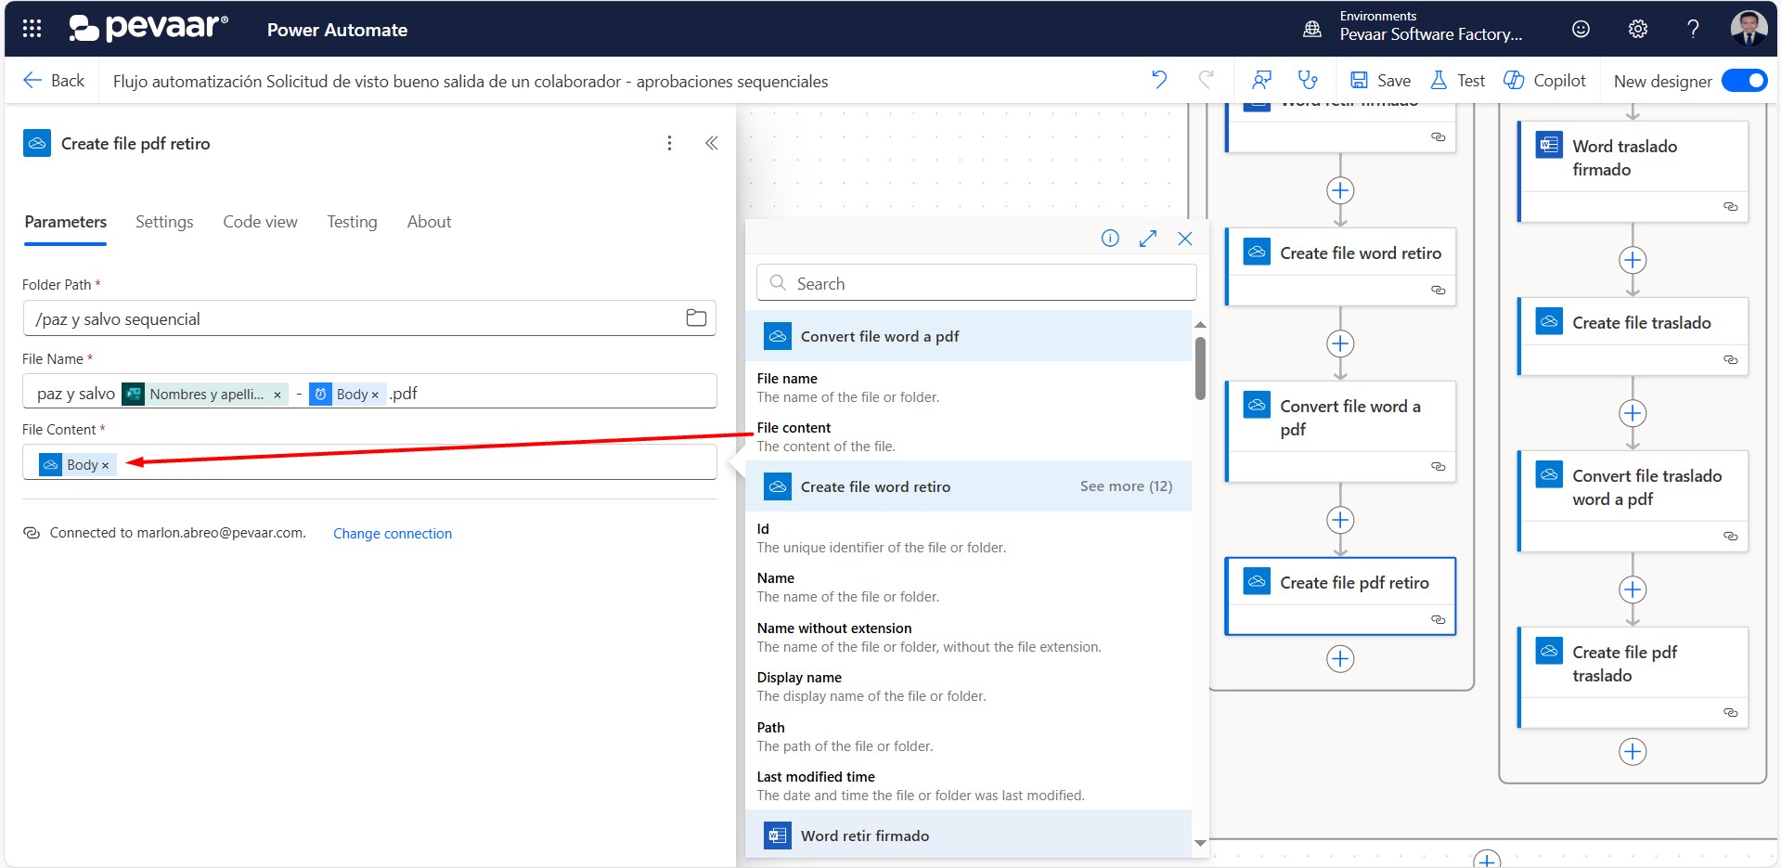Select Path dynamic content item
Screen dimensions: 1781x868
click(968, 736)
